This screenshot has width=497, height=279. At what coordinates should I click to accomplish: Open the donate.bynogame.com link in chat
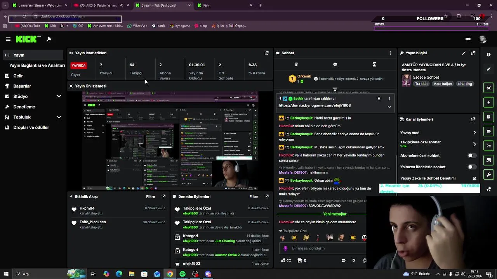pyautogui.click(x=315, y=105)
